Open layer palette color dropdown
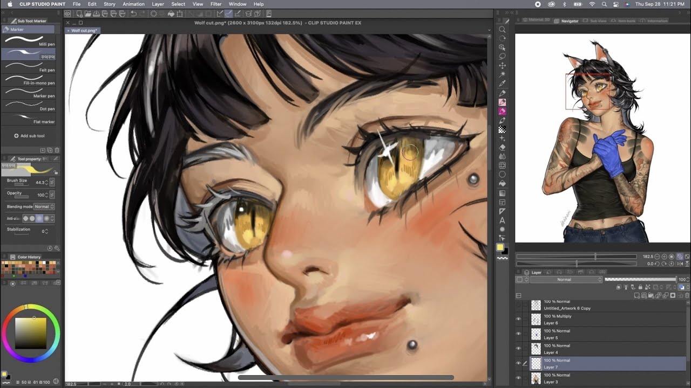Image resolution: width=691 pixels, height=388 pixels. [521, 280]
